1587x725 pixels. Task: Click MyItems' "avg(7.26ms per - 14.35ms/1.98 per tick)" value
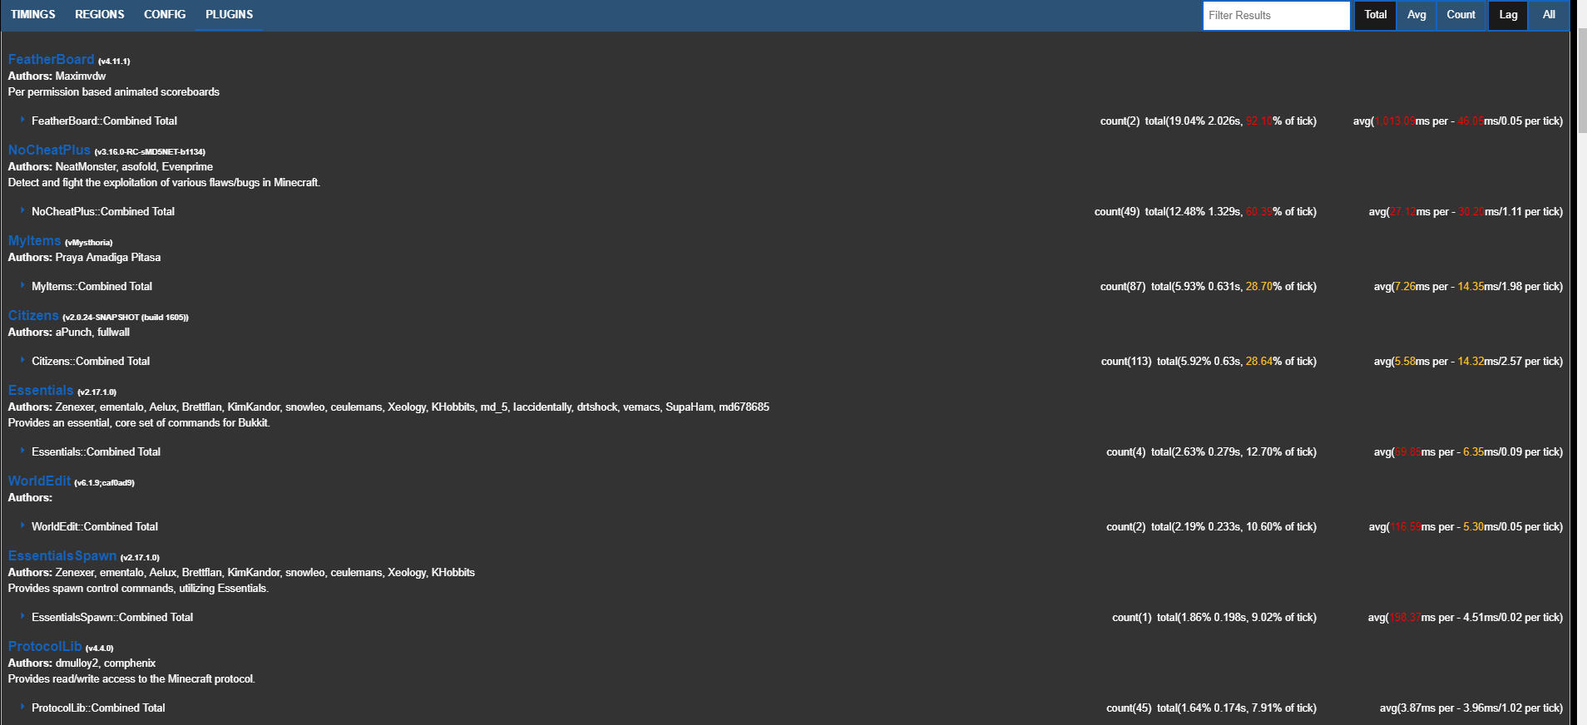coord(1468,286)
